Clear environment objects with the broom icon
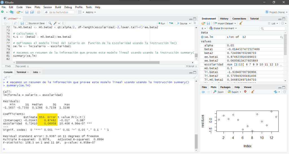The image size is (289, 154). 240,23
